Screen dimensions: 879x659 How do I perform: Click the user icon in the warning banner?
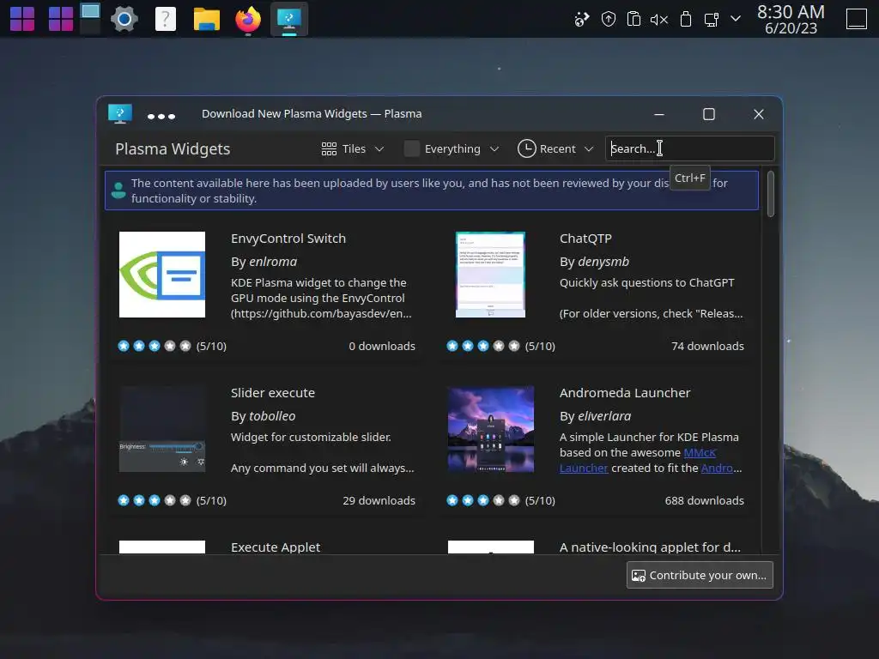point(118,190)
